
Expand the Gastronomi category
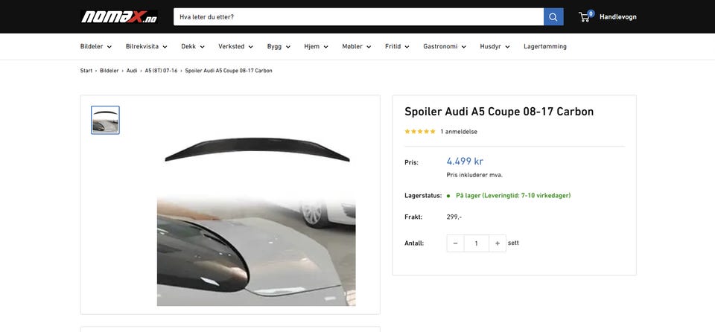[x=444, y=46]
